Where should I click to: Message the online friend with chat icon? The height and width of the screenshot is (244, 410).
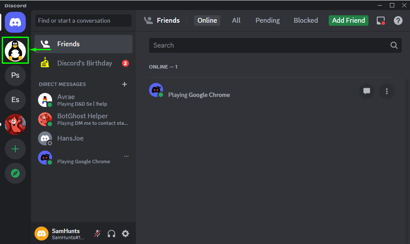(367, 91)
